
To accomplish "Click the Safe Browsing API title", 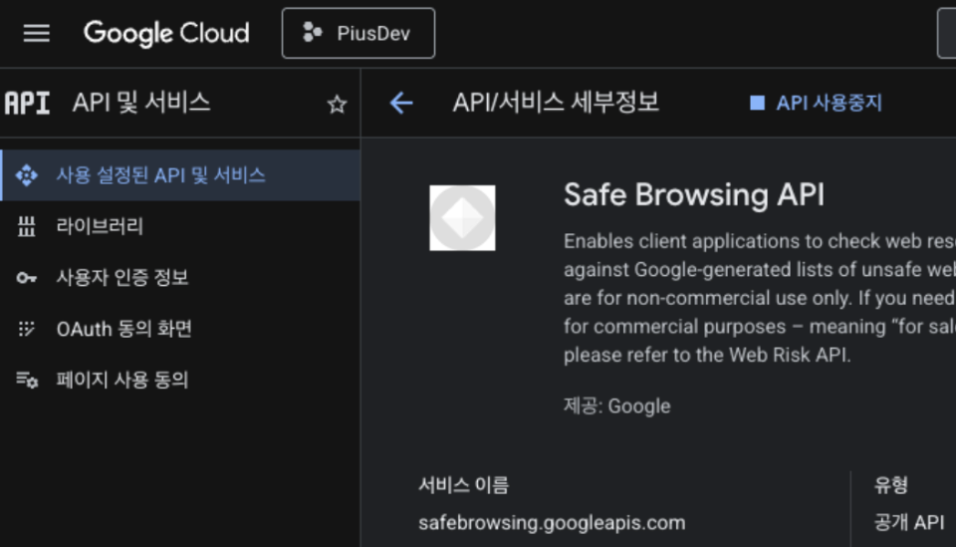I will (694, 194).
